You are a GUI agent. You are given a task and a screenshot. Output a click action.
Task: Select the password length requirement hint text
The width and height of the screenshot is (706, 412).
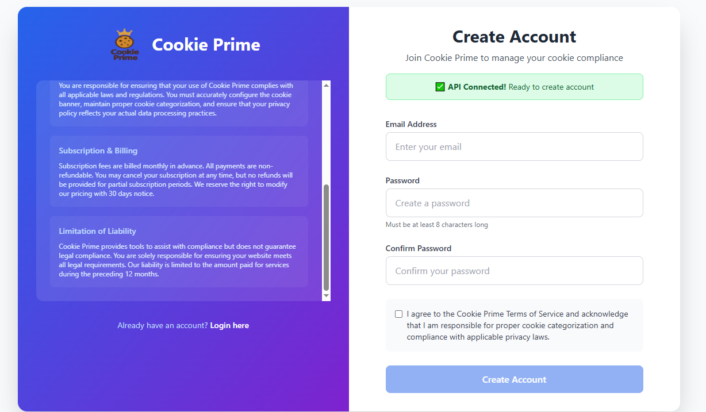[436, 225]
